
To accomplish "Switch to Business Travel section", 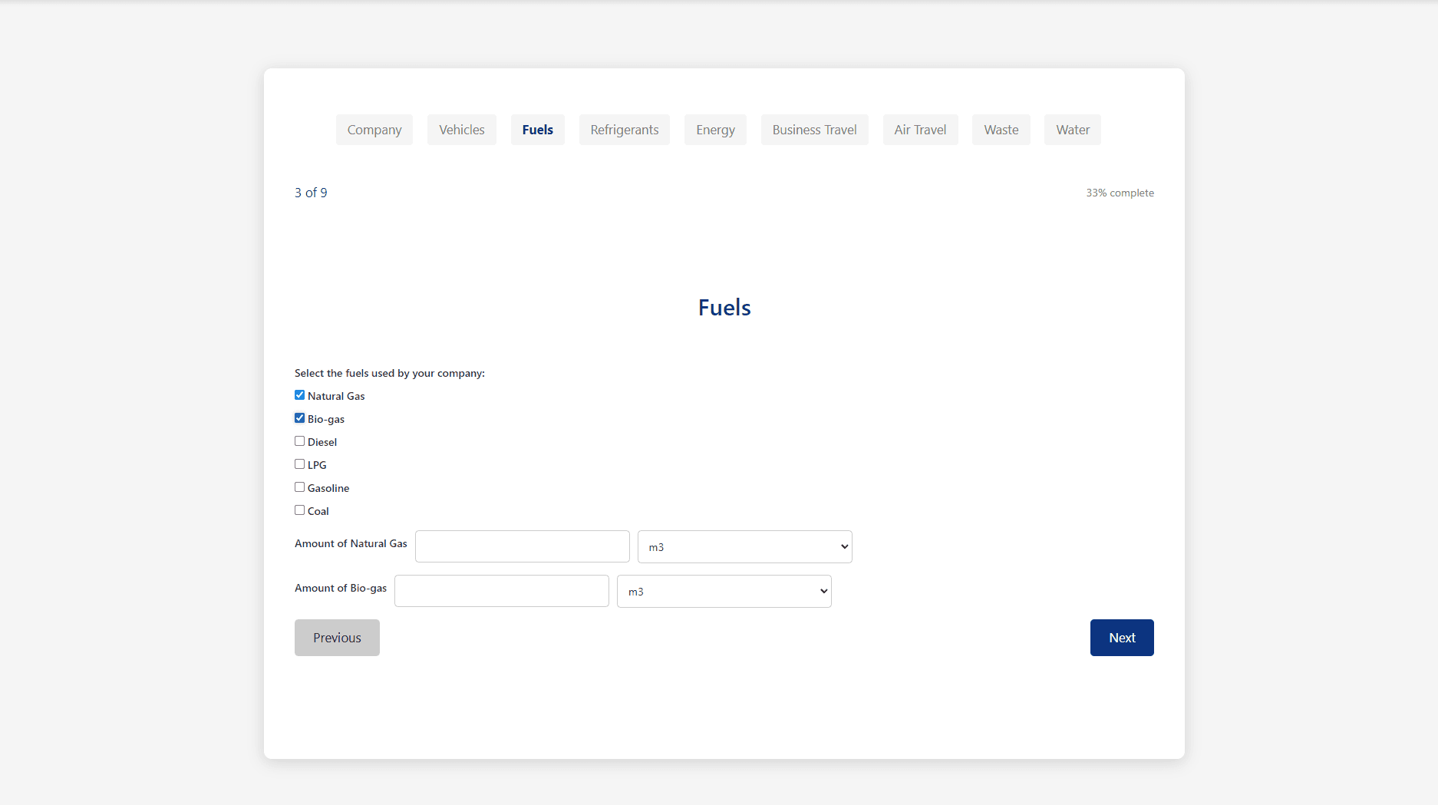I will click(x=814, y=130).
